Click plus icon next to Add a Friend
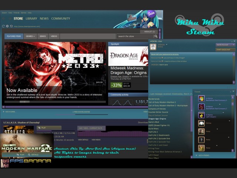Screen dimensions: 237x178 (196, 155)
